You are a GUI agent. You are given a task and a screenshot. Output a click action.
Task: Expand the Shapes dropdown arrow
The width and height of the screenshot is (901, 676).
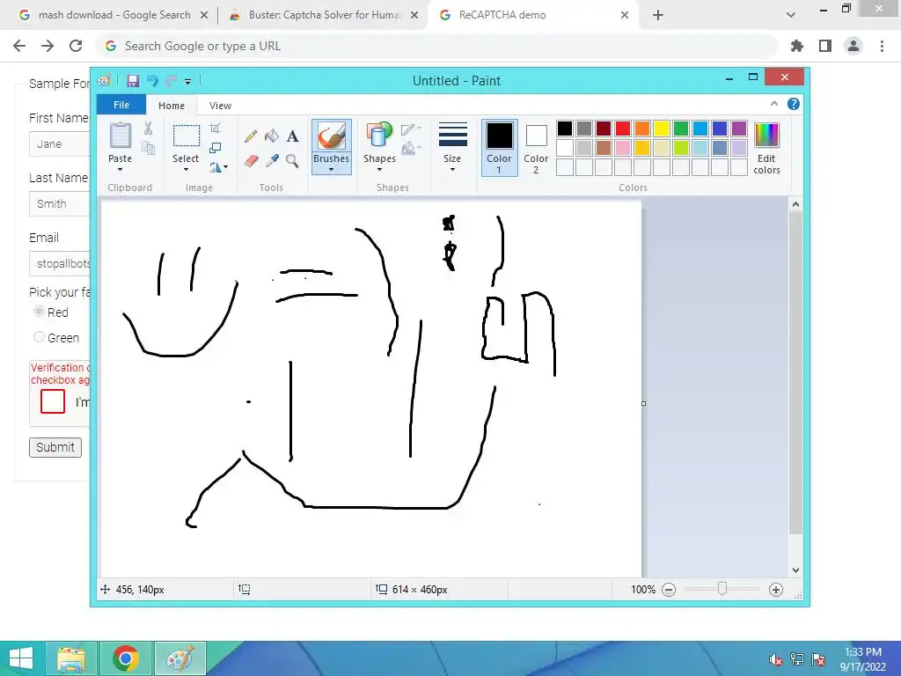(379, 170)
